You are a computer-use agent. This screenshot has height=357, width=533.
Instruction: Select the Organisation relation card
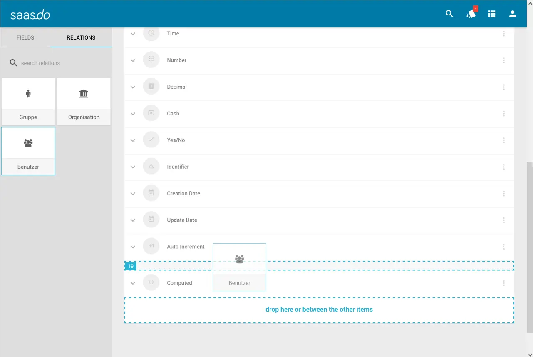pyautogui.click(x=84, y=101)
